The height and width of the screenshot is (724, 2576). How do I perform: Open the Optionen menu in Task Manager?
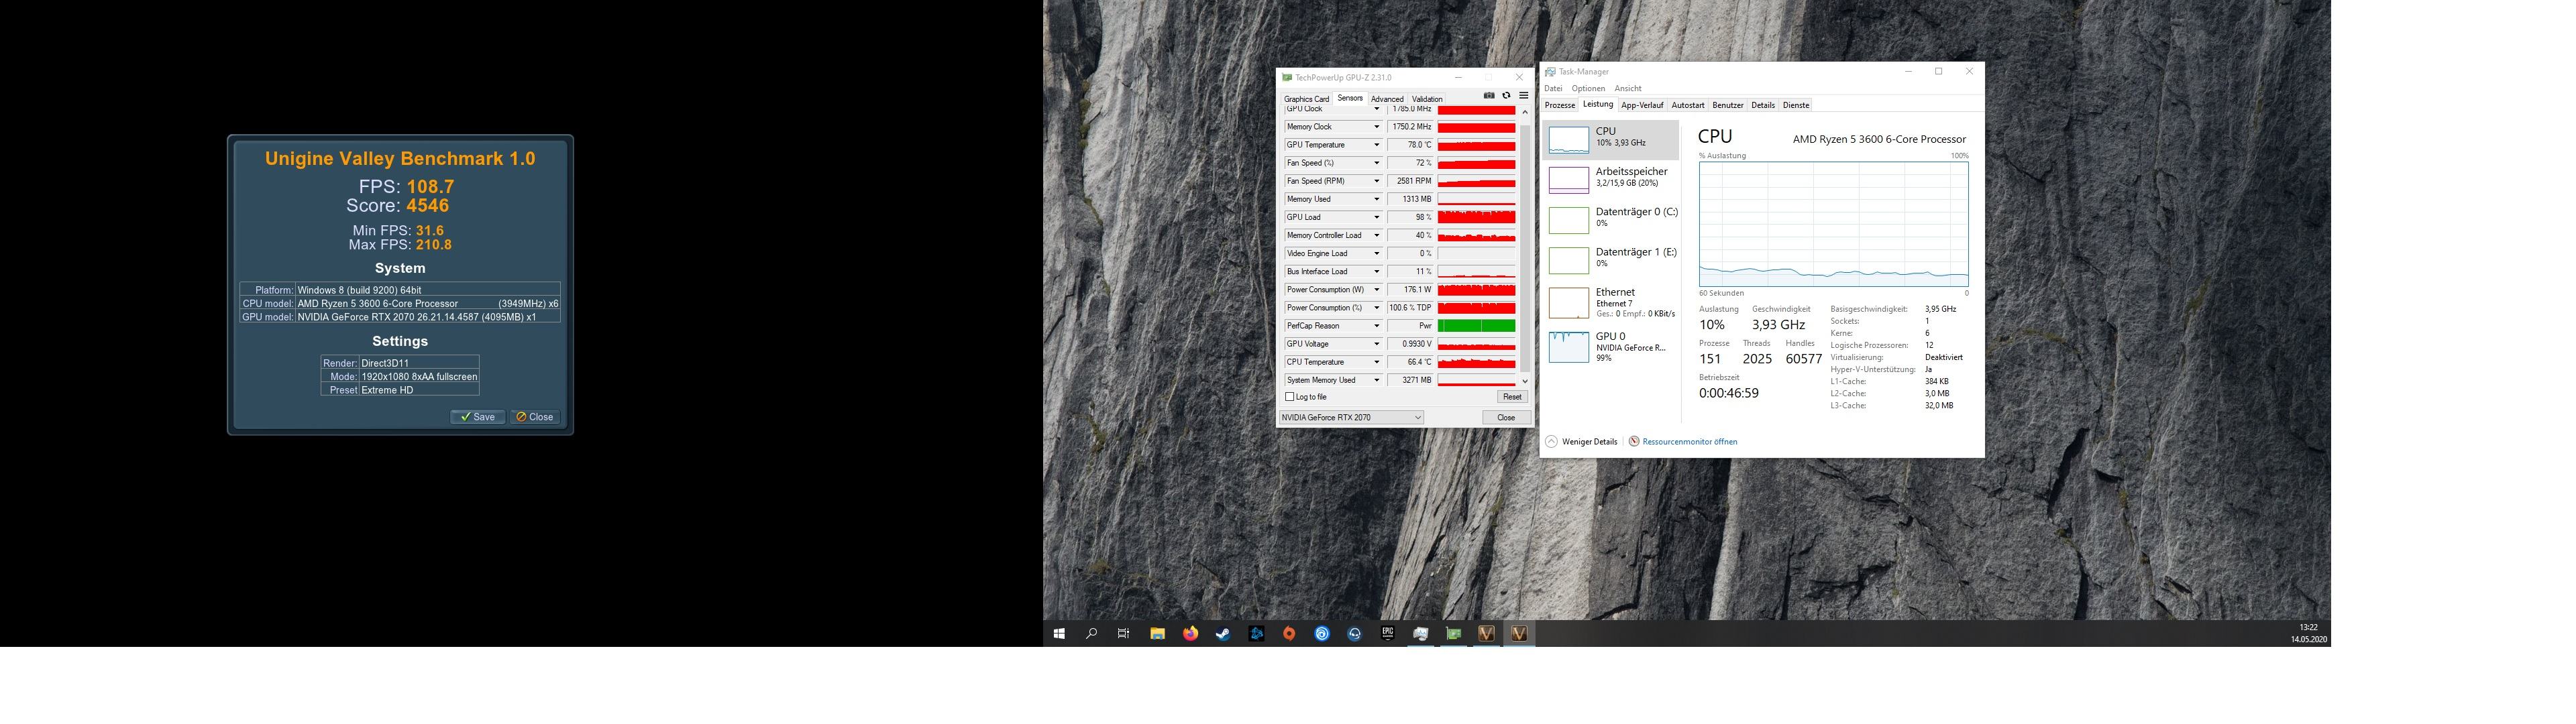coord(1588,88)
